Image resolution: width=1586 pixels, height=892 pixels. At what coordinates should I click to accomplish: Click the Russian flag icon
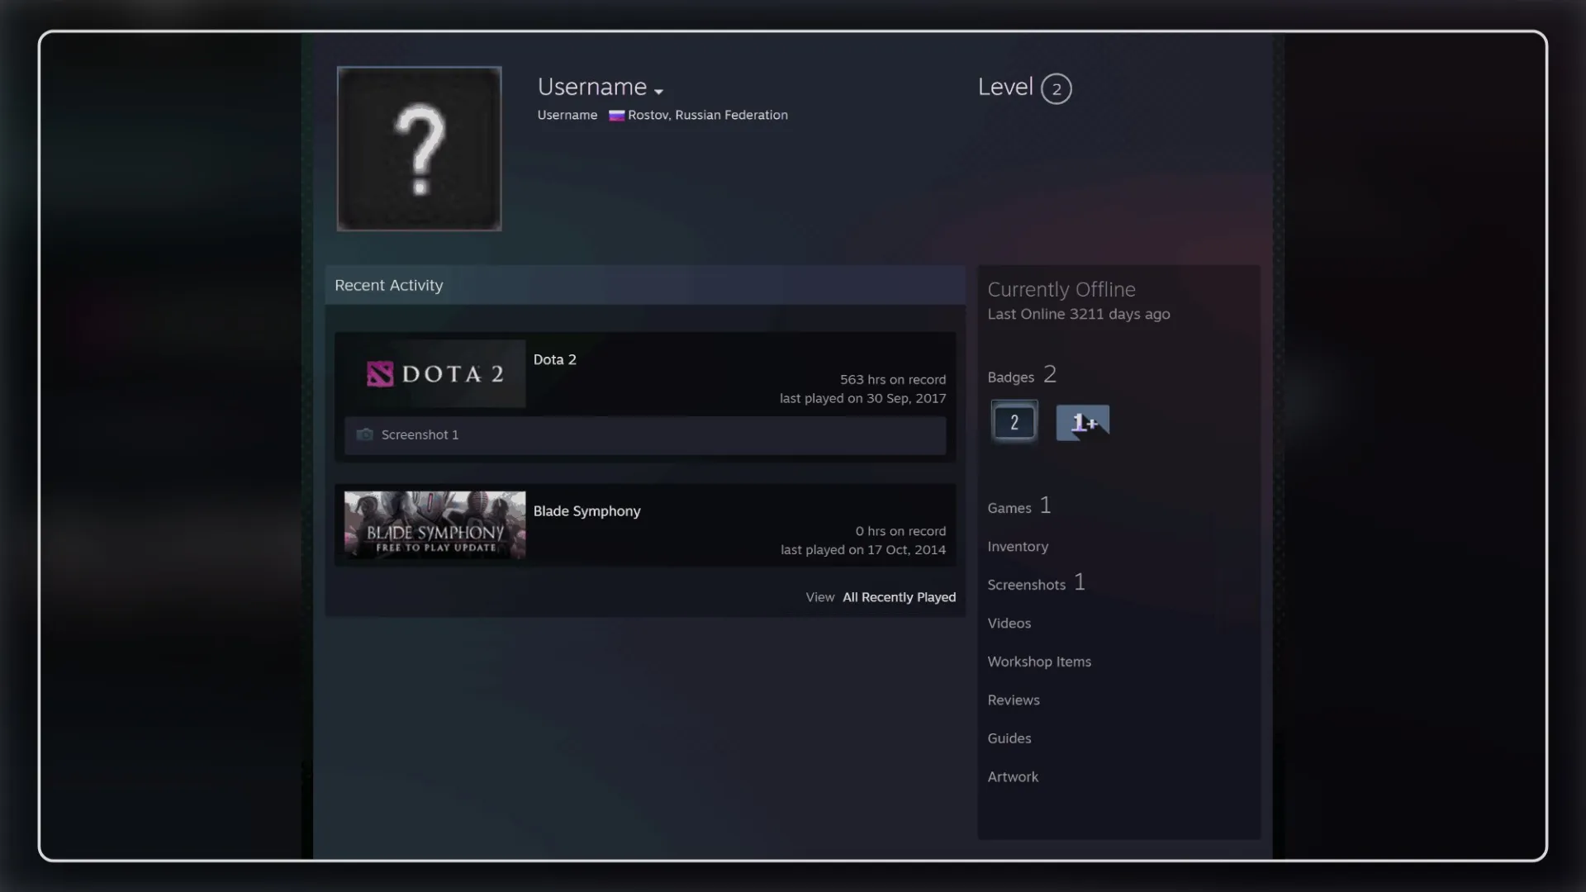point(616,116)
